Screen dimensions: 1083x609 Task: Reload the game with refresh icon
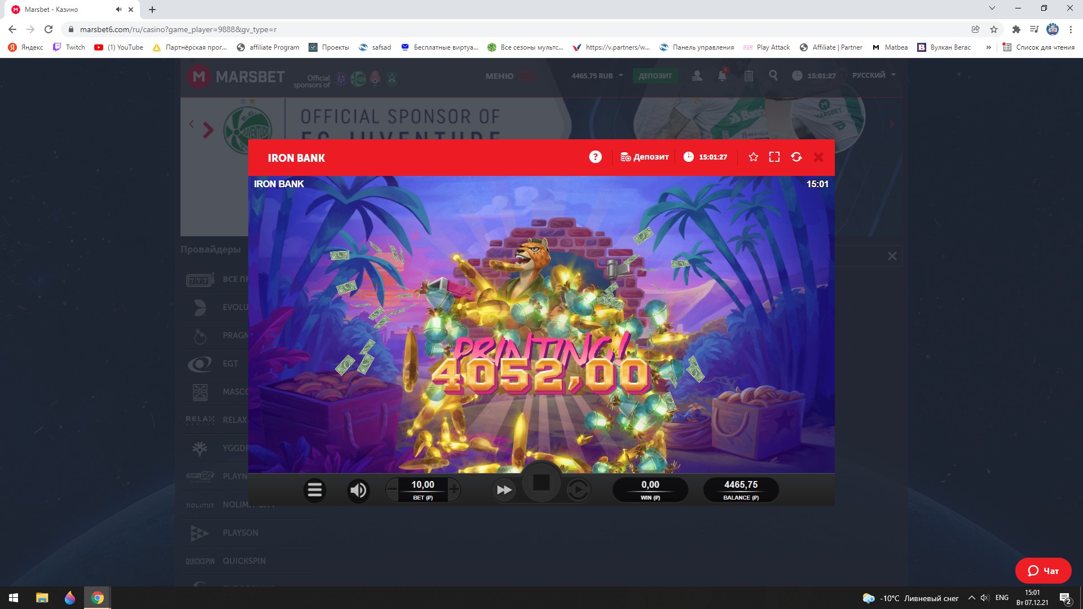796,157
